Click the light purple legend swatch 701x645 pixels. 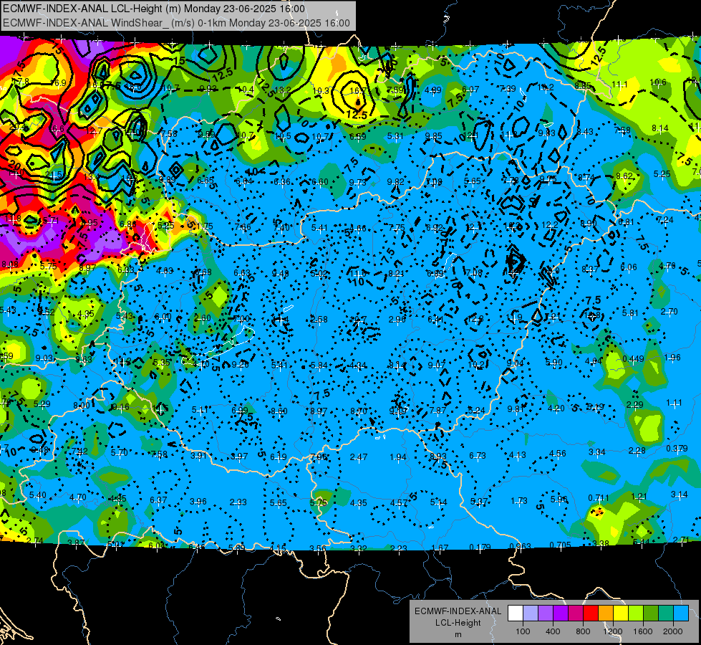[546, 613]
